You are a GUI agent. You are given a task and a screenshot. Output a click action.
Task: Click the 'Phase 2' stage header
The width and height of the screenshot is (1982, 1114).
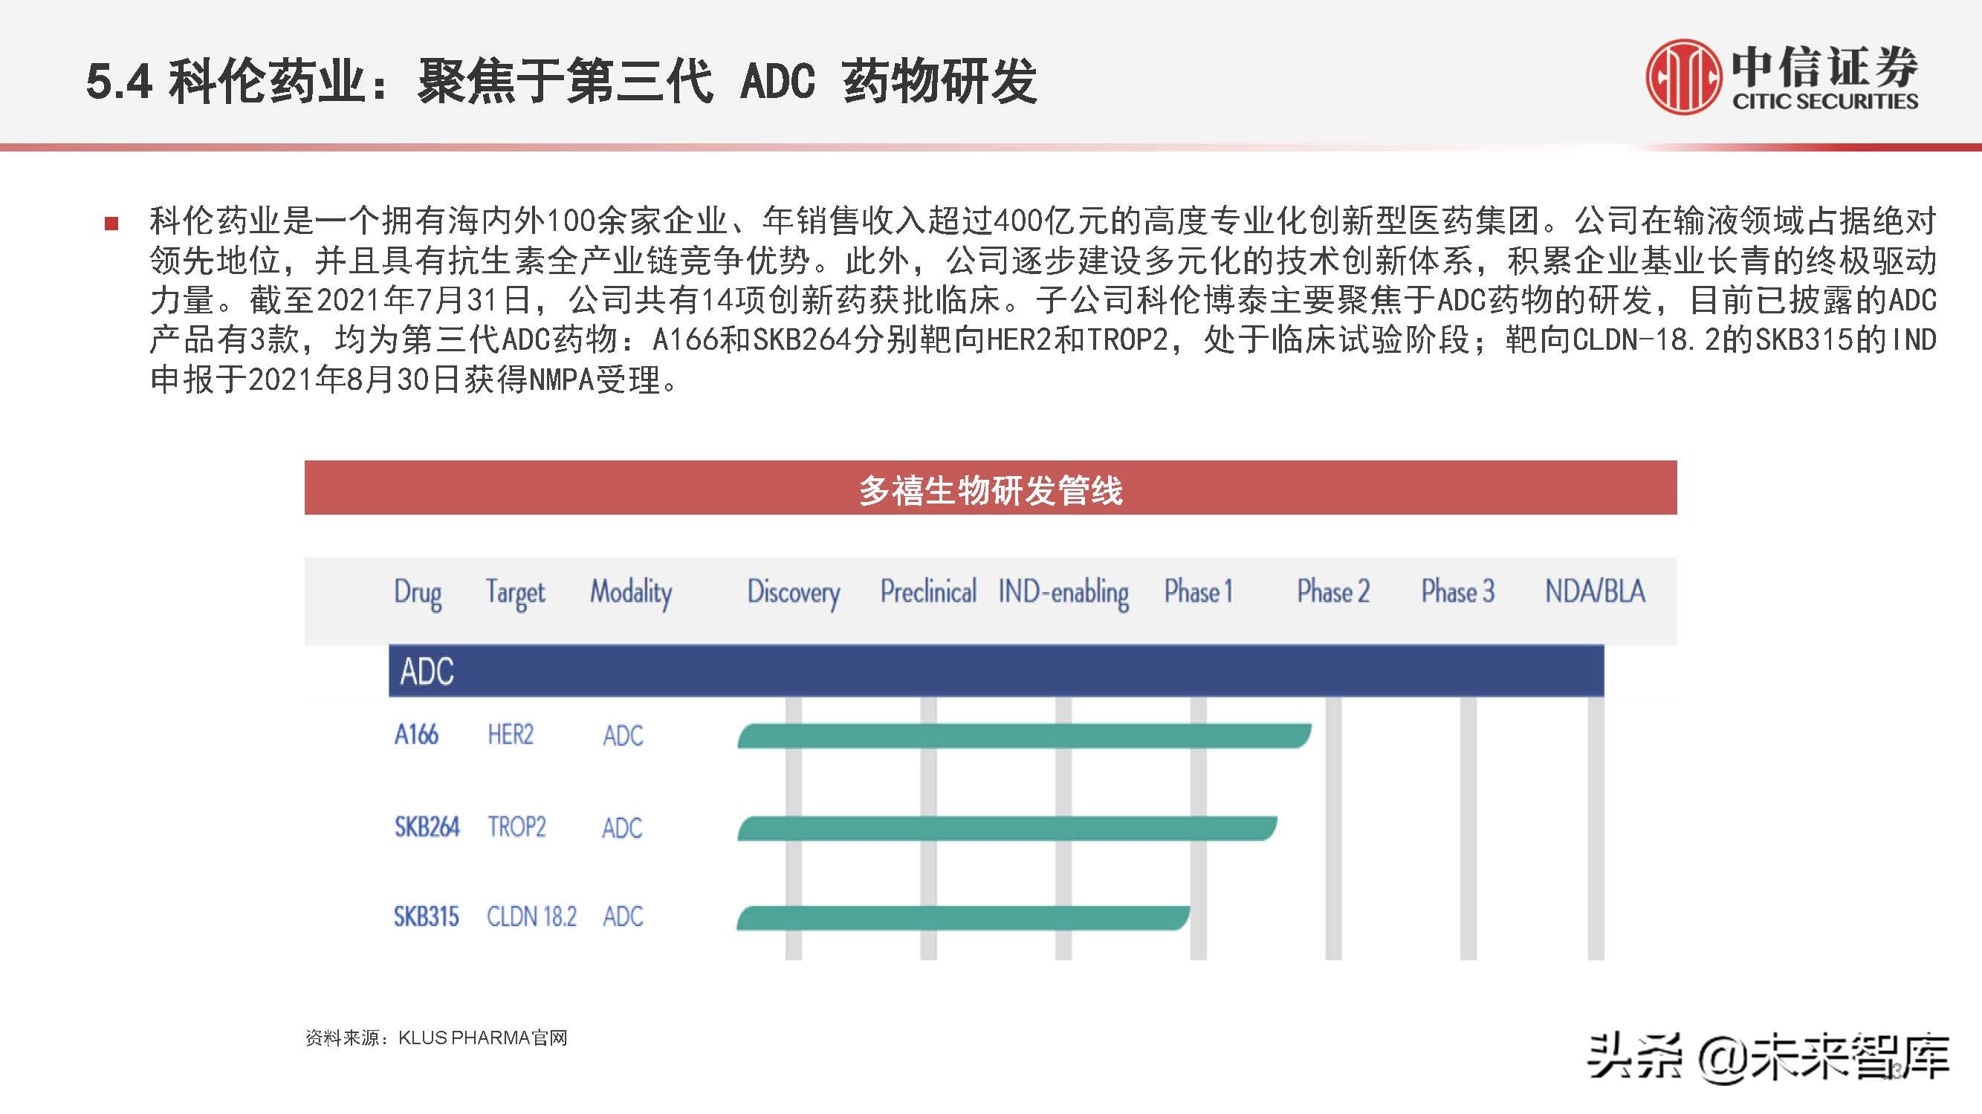(1333, 592)
